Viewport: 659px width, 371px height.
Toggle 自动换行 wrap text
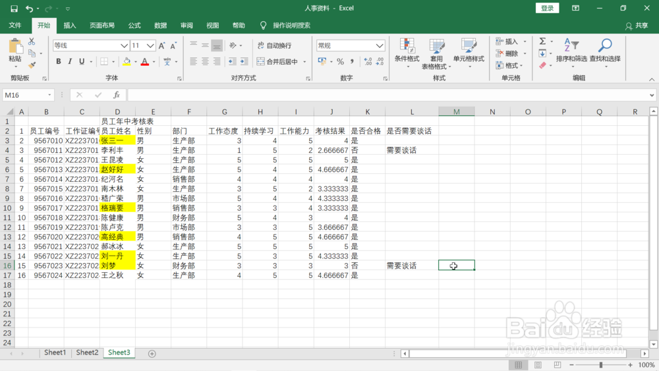(274, 45)
